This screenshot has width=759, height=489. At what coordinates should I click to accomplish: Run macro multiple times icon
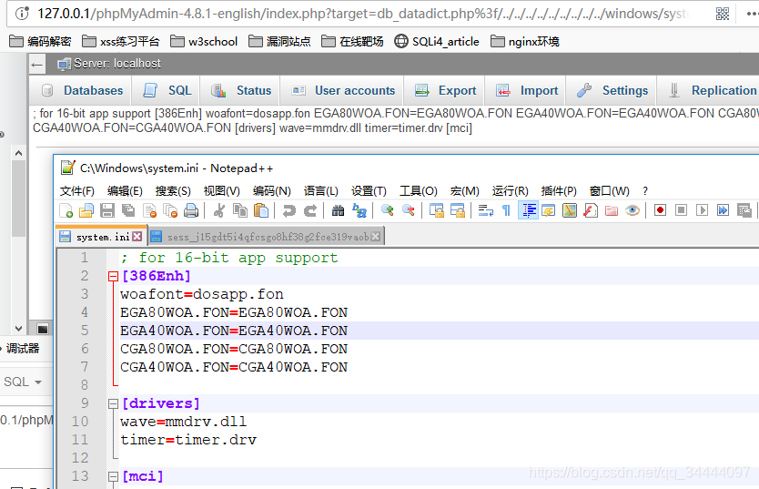click(x=723, y=210)
